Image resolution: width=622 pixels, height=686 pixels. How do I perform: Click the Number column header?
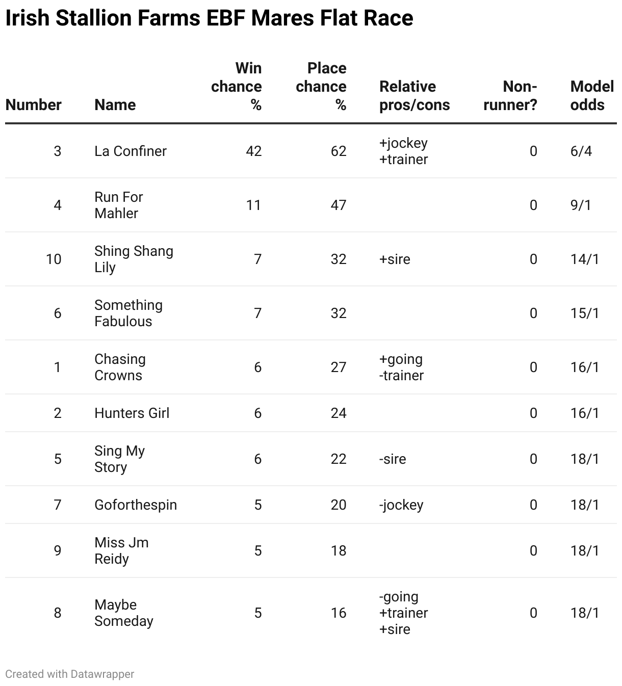point(33,105)
